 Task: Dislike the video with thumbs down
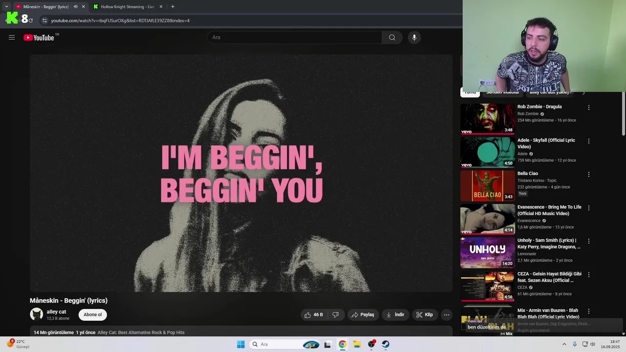pos(335,315)
